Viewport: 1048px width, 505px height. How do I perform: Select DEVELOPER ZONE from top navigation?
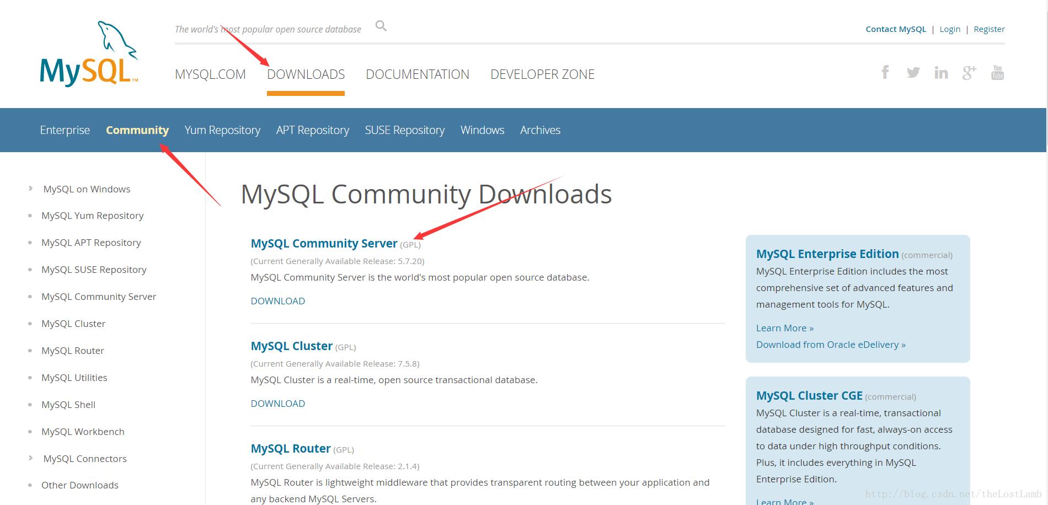[542, 74]
